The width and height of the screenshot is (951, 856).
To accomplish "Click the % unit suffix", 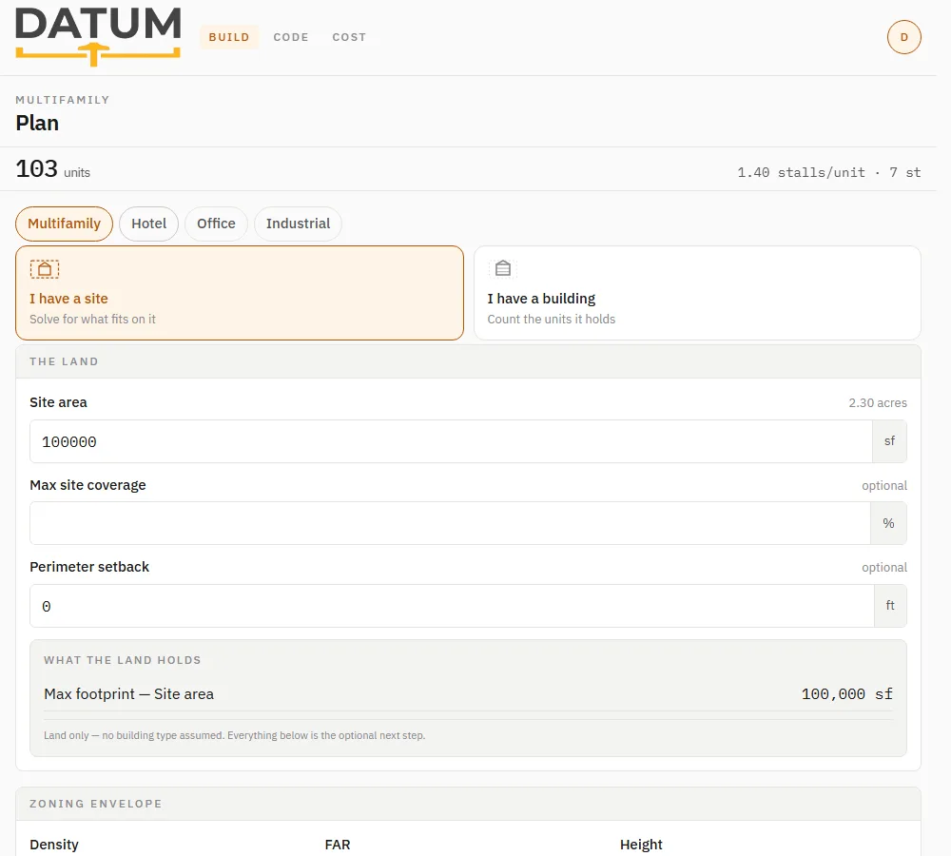I will pos(888,523).
